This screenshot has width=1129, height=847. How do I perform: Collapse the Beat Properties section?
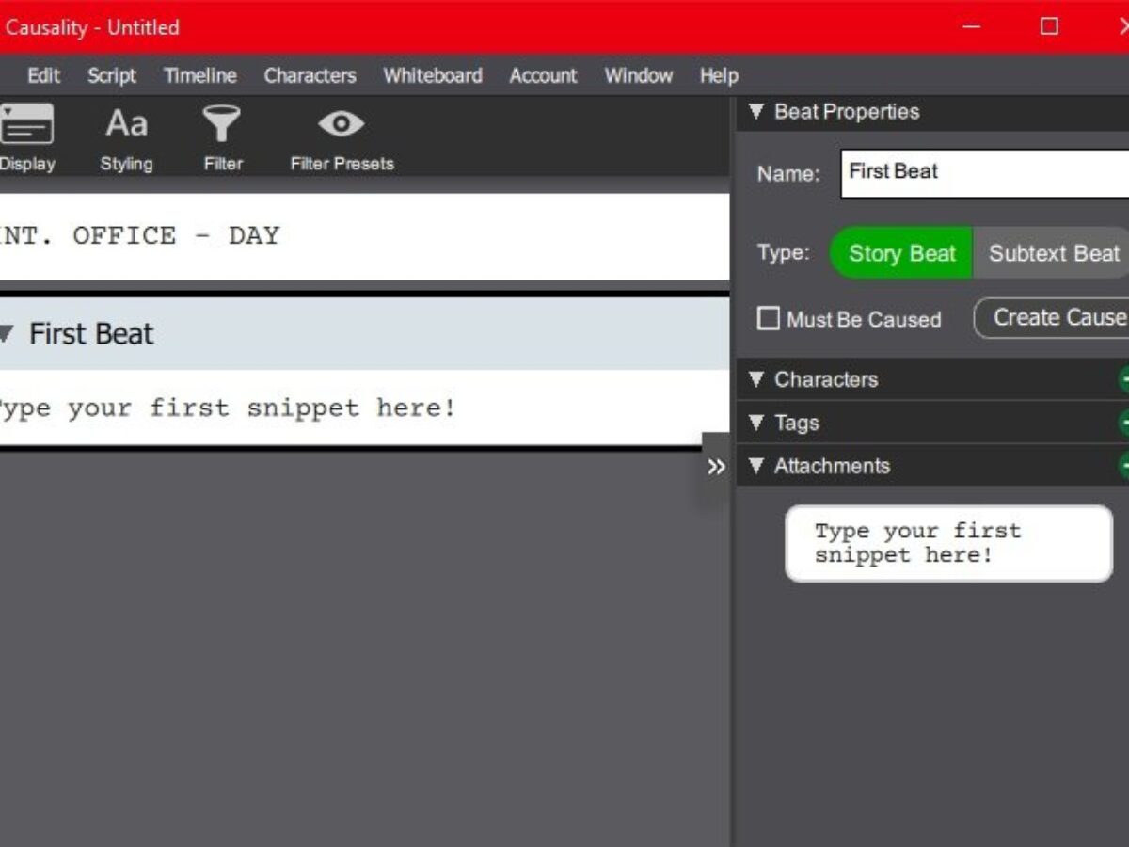point(755,112)
